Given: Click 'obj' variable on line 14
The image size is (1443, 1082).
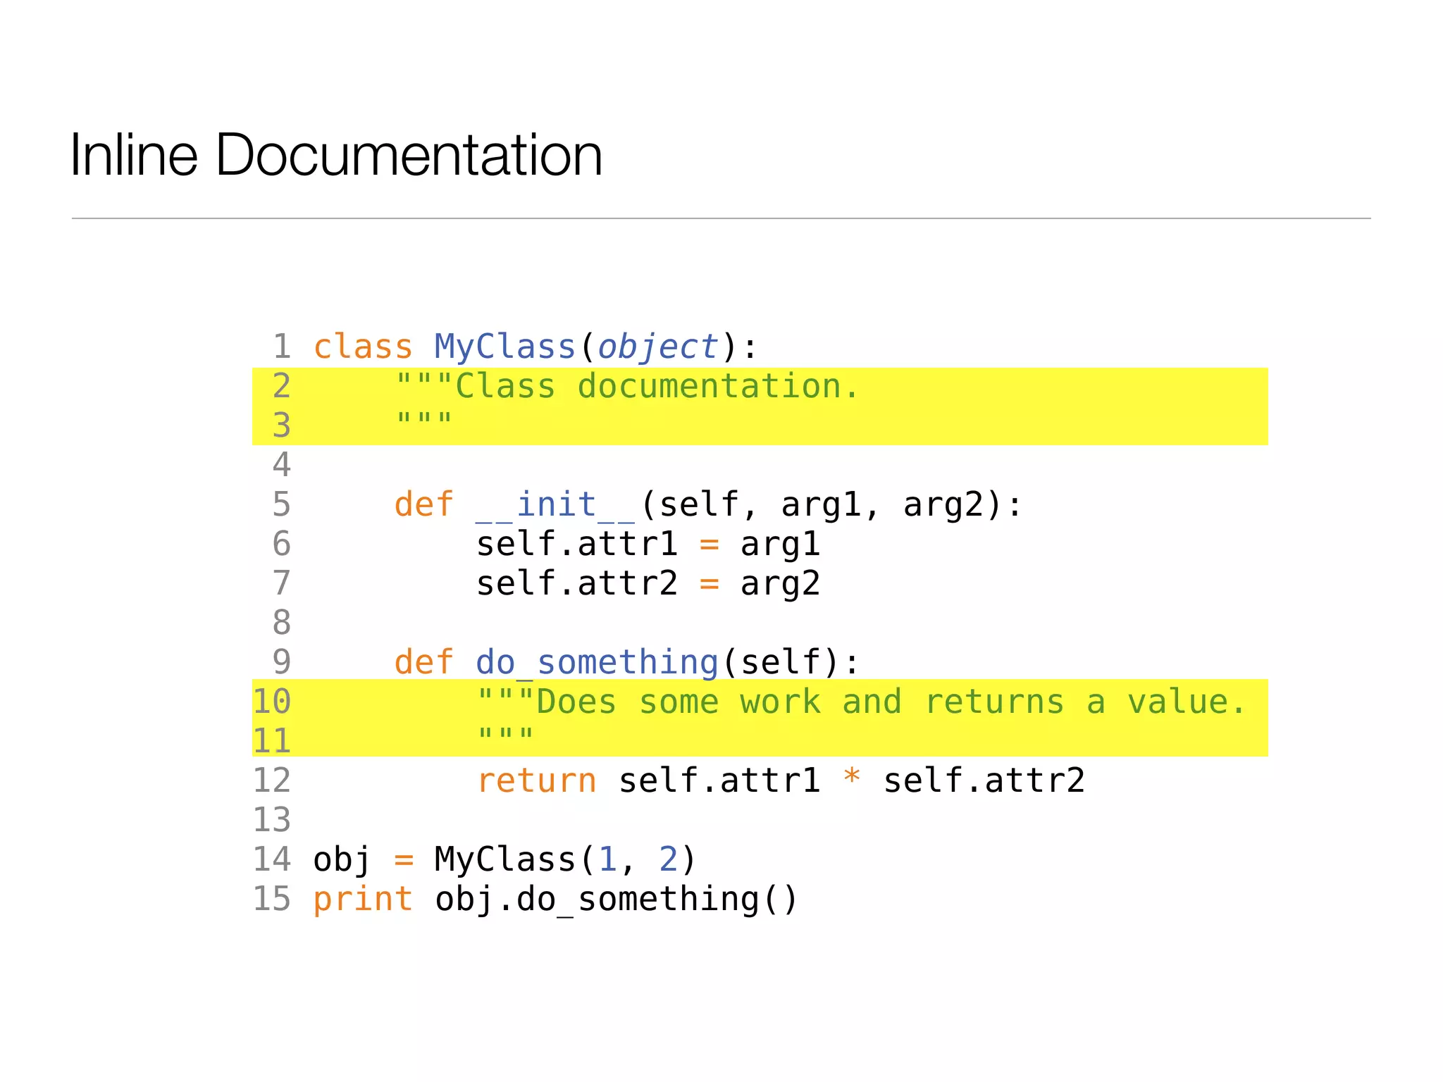Looking at the screenshot, I should [x=342, y=860].
